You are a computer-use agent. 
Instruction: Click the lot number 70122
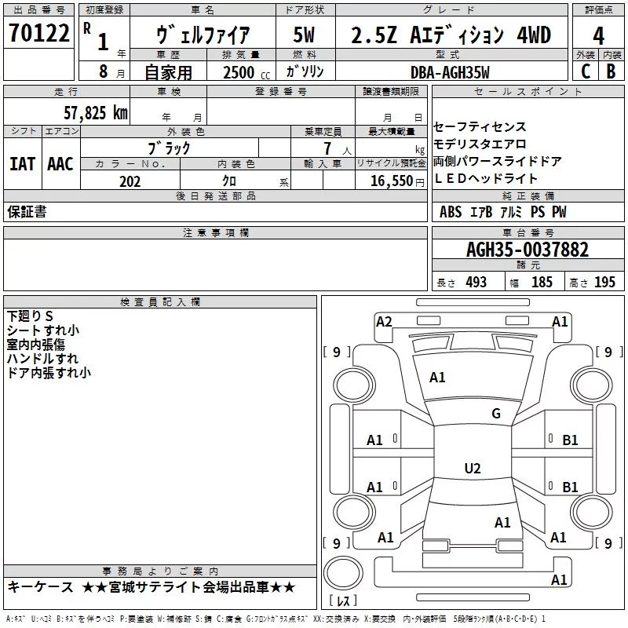click(38, 33)
